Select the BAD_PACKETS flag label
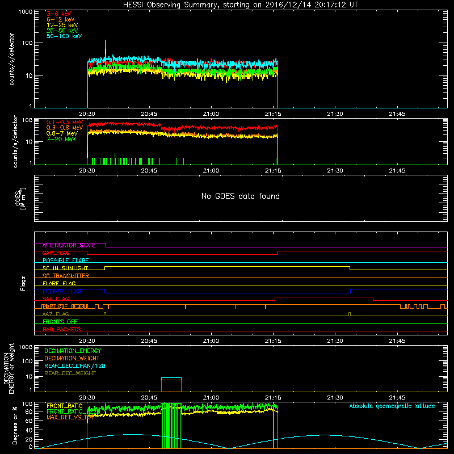454x454 pixels. [x=62, y=329]
